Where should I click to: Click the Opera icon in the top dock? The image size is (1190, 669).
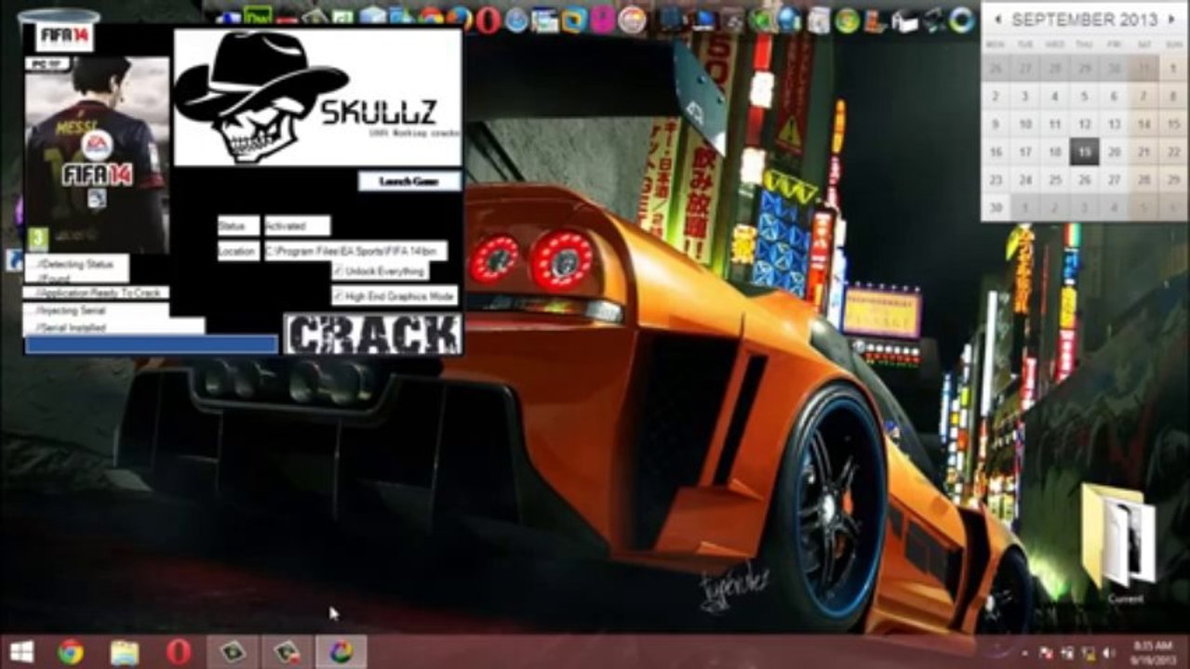488,20
